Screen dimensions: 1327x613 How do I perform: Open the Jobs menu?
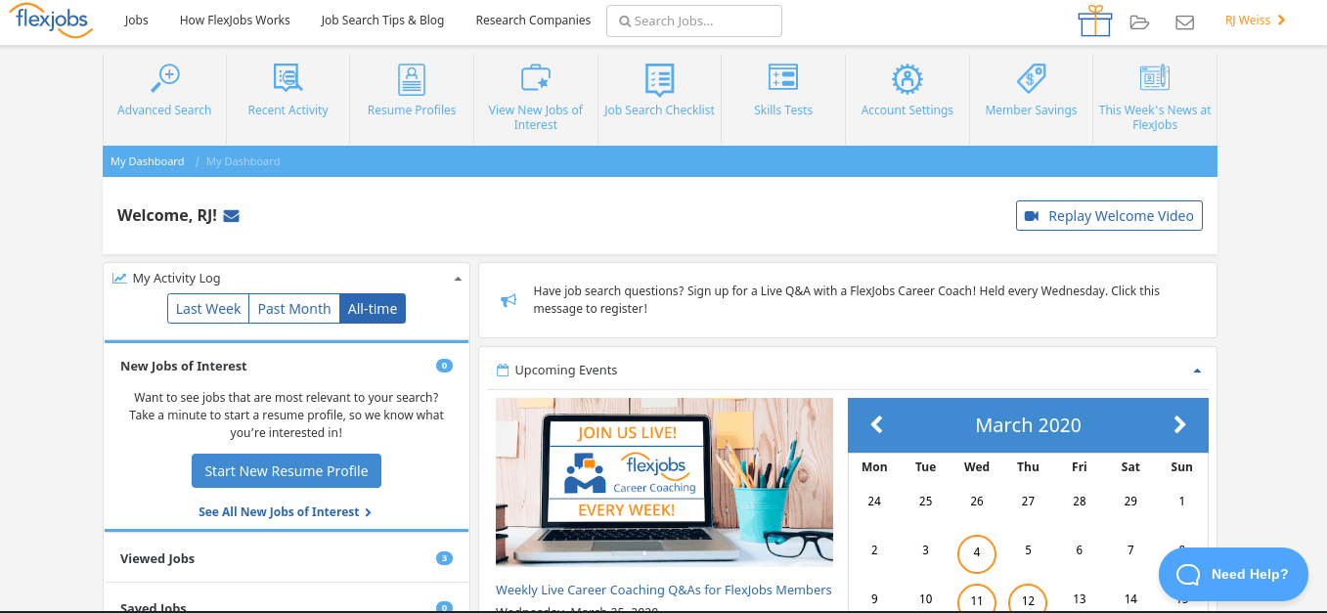point(137,21)
